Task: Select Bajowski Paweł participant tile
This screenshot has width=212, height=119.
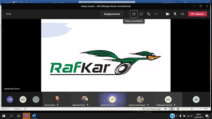Action: click(84, 100)
